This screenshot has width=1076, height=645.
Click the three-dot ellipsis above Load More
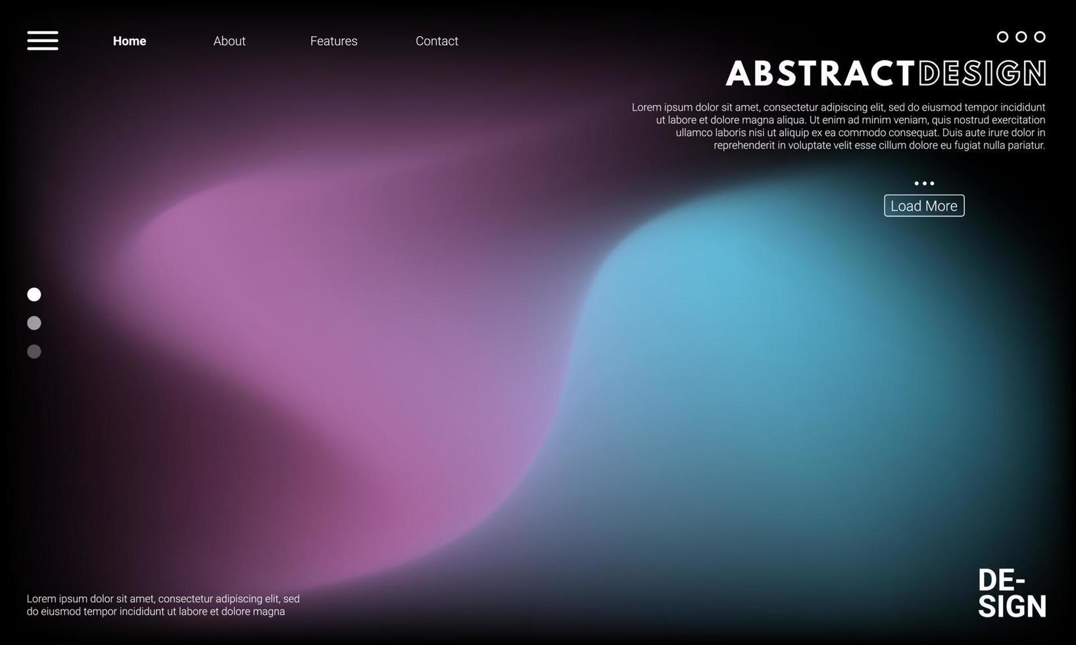click(x=924, y=184)
